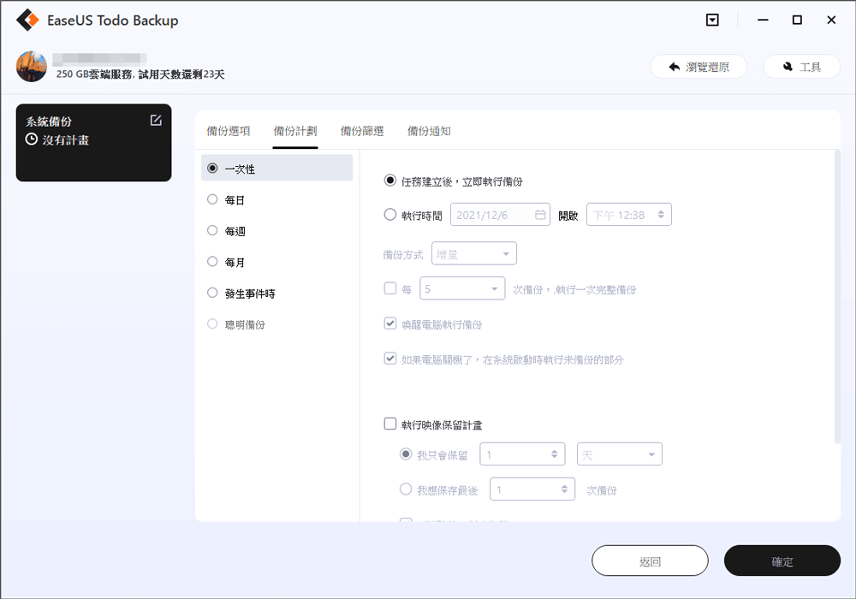
Task: Click the square dropdown icon in the titlebar
Action: click(712, 19)
